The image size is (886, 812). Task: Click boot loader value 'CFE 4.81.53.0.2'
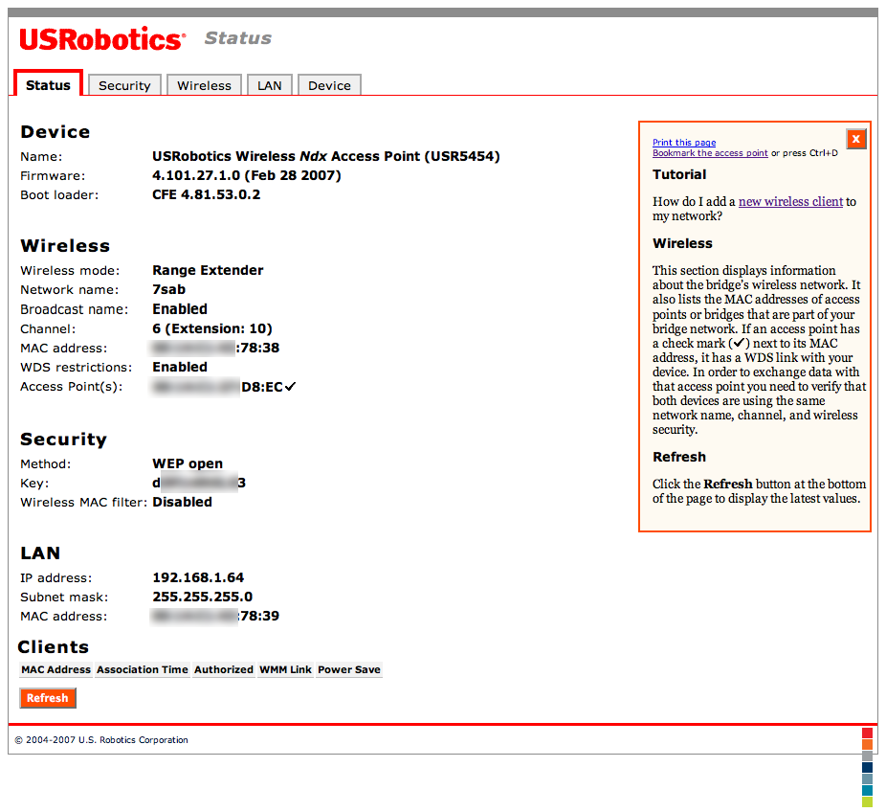coord(207,194)
